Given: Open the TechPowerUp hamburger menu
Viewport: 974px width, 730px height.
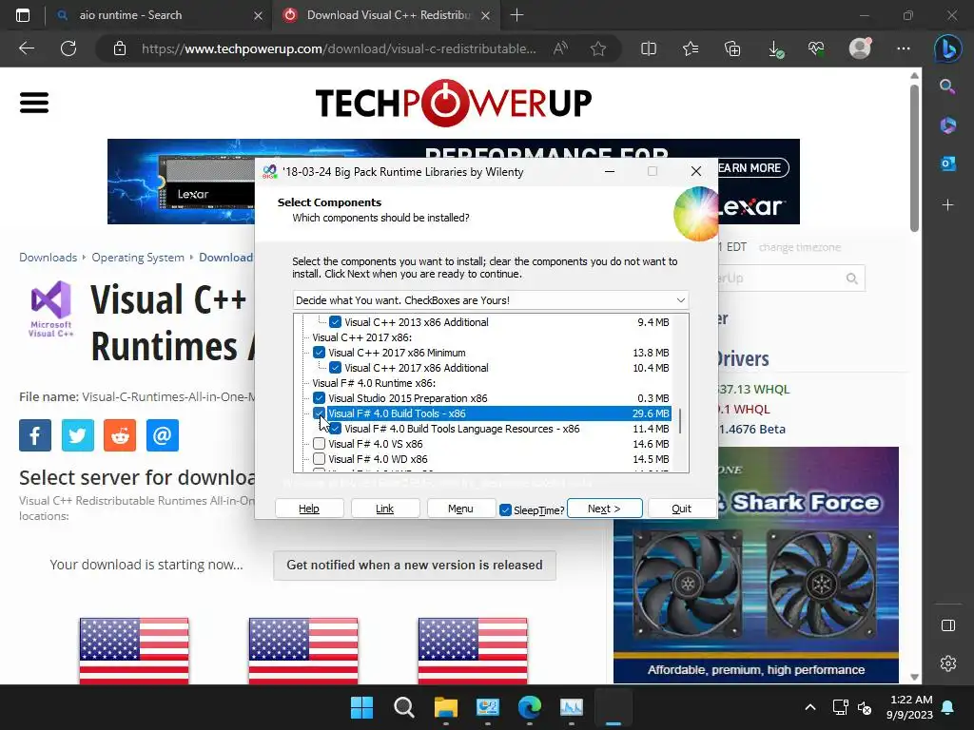Looking at the screenshot, I should tap(34, 103).
